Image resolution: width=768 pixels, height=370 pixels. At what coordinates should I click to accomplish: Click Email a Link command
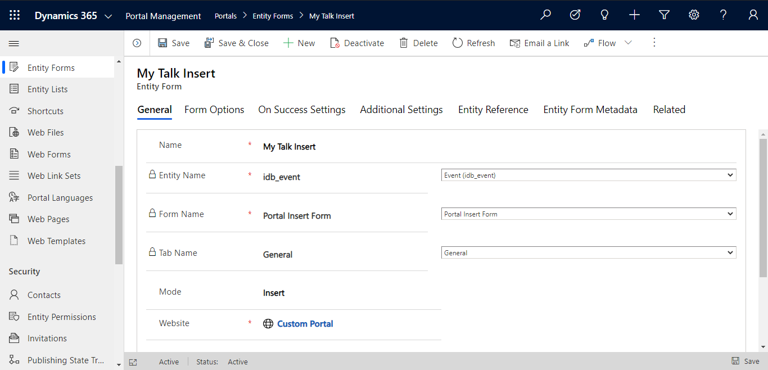click(x=539, y=43)
